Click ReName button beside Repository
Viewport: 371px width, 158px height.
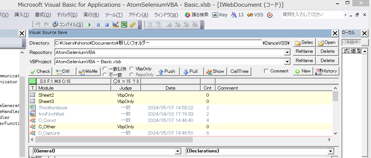(x=304, y=51)
